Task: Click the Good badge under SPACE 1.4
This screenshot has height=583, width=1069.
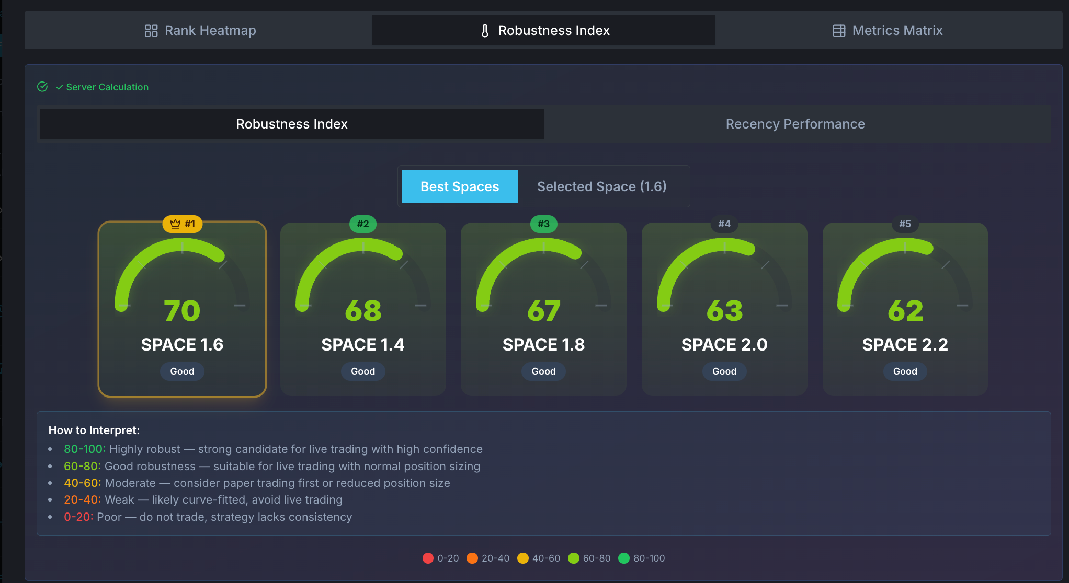Action: coord(363,371)
